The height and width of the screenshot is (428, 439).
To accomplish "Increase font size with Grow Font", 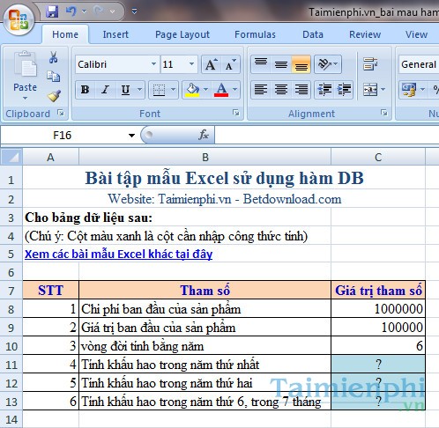I will pos(211,64).
